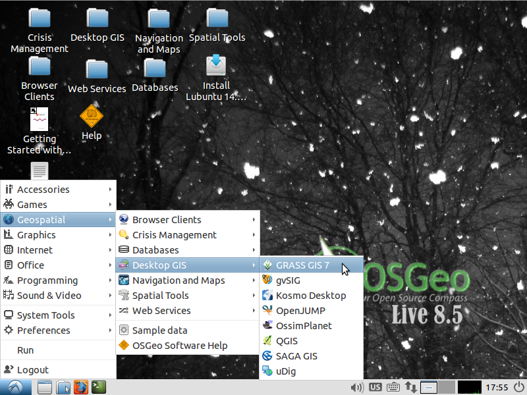Image resolution: width=527 pixels, height=395 pixels.
Task: Select Geospatial in the main menu
Action: pyautogui.click(x=58, y=220)
